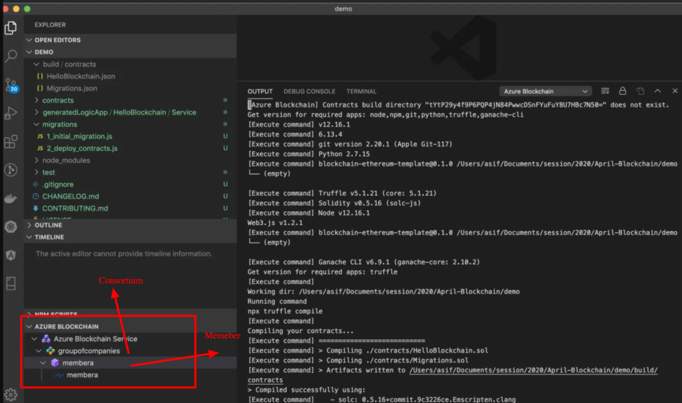682x403 pixels.
Task: Open the Azure icon in the activity bar
Action: click(10, 254)
